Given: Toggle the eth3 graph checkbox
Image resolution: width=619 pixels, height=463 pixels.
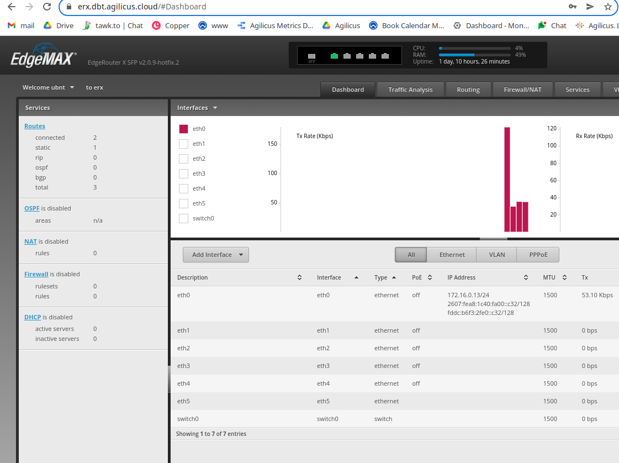Looking at the screenshot, I should 184,173.
